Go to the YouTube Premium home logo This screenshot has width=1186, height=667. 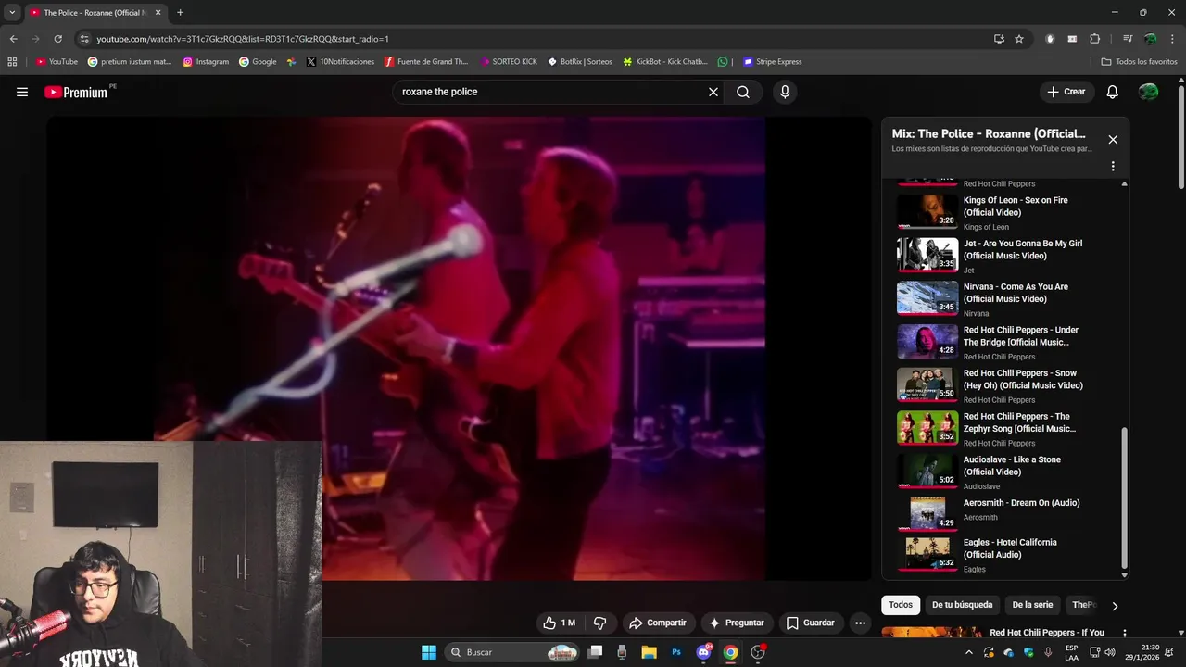[x=76, y=92]
